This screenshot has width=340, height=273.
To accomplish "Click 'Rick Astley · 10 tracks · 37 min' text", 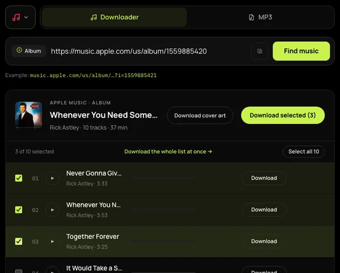I will pos(89,127).
